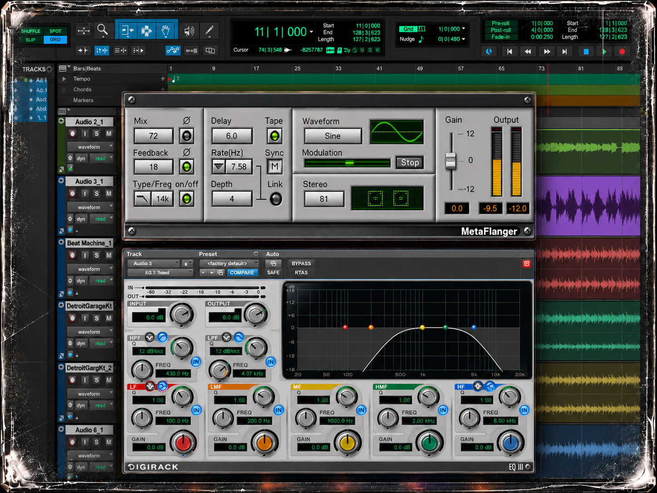The image size is (657, 493).
Task: Select the Scrubber speaker tool
Action: [189, 30]
